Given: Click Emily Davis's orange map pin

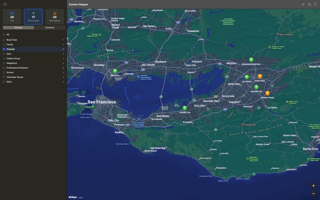Looking at the screenshot, I should pos(260,76).
